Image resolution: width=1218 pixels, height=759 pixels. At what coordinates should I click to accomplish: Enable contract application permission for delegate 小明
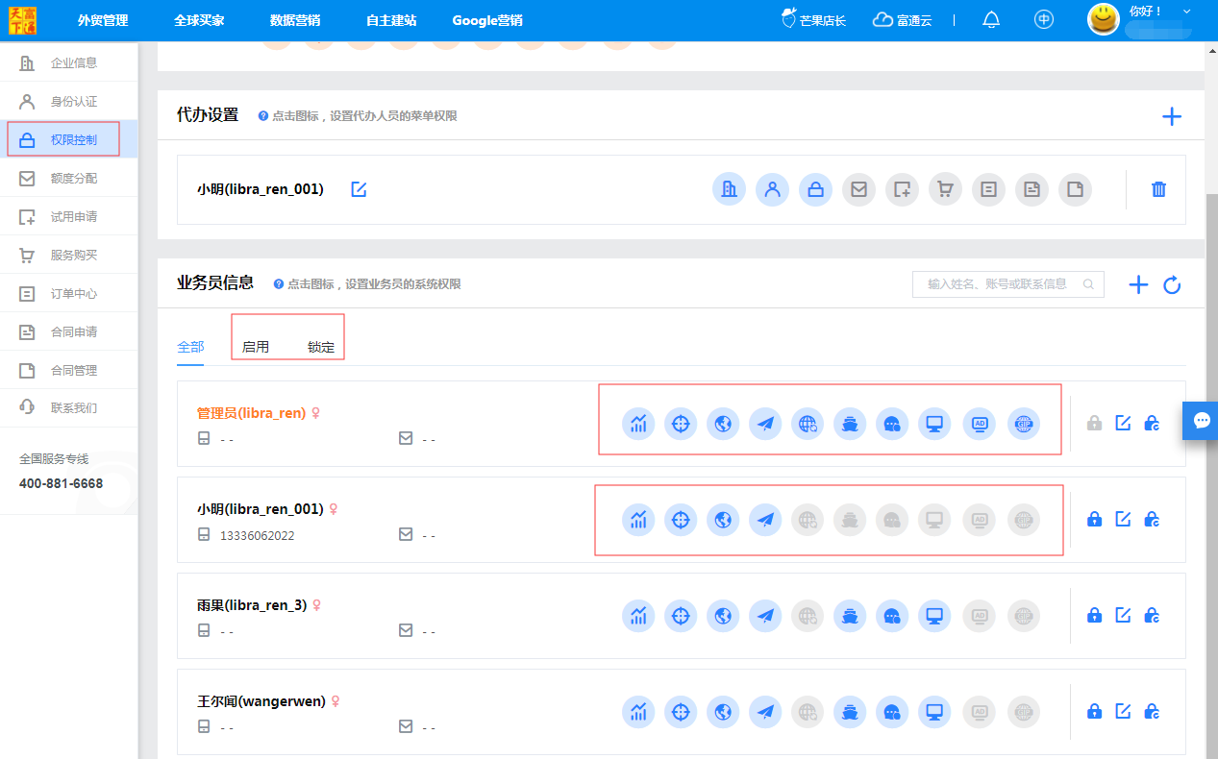(x=1032, y=189)
